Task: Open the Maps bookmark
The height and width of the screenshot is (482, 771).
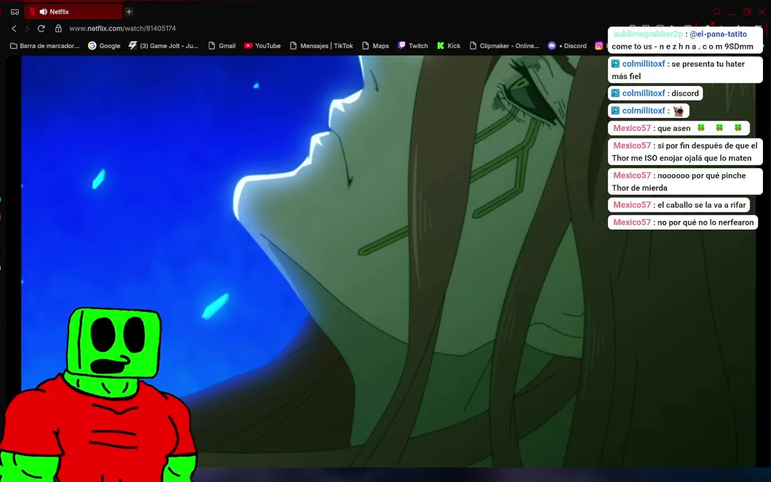Action: pos(375,46)
